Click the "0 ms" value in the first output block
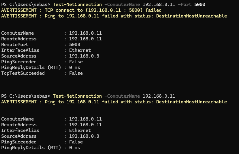Viewport: 239px width, 154px height. click(74, 68)
